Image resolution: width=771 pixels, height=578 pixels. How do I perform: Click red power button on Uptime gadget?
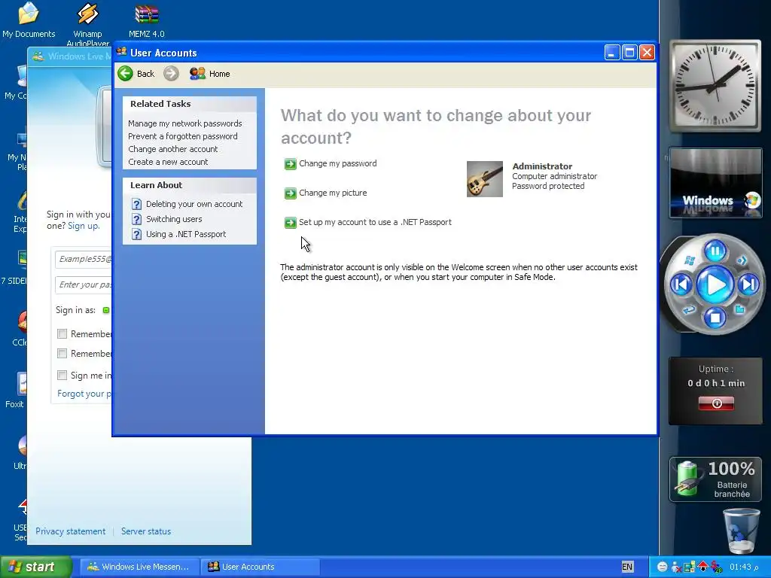coord(716,403)
